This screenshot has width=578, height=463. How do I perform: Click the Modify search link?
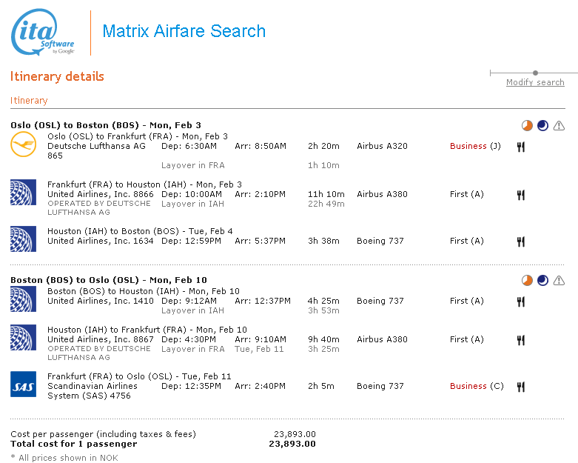point(534,82)
